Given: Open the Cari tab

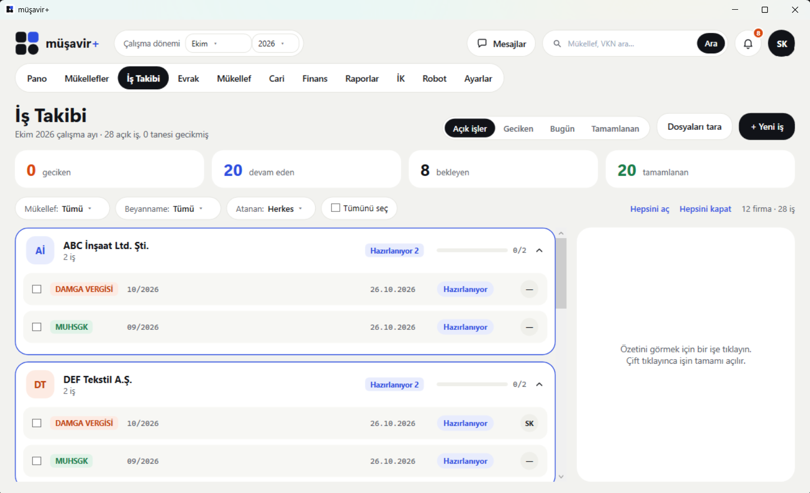Looking at the screenshot, I should click(x=277, y=78).
